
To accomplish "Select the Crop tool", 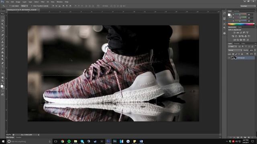I will coord(2,28).
